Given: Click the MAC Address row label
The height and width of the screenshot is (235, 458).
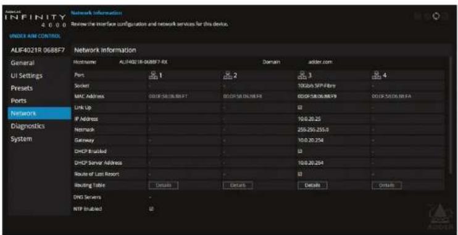Looking at the screenshot, I should 89,96.
